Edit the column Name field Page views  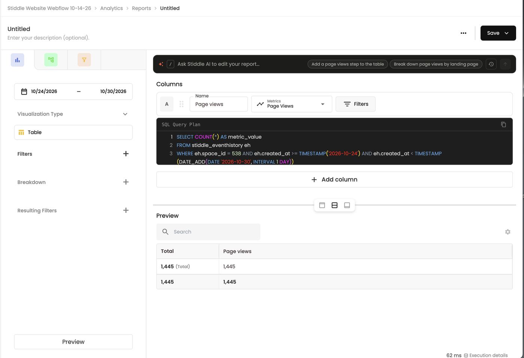(219, 104)
